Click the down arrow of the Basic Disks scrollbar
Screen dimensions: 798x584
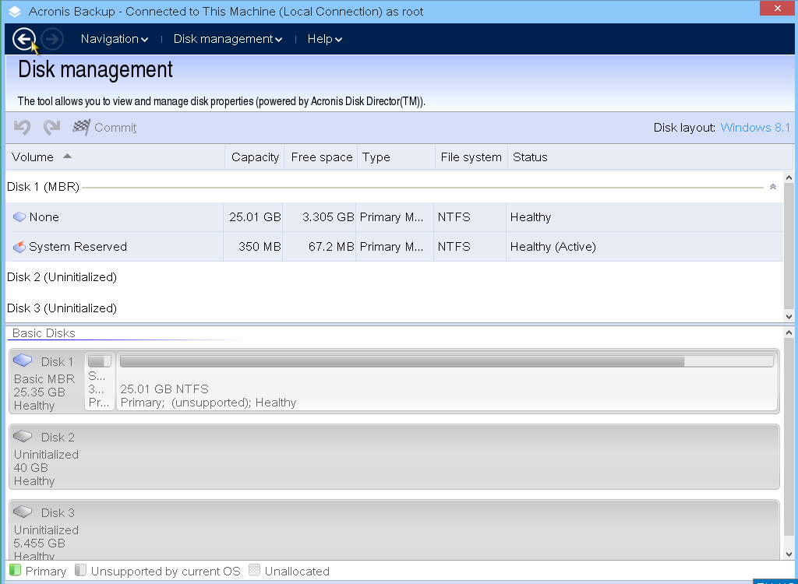pos(789,554)
